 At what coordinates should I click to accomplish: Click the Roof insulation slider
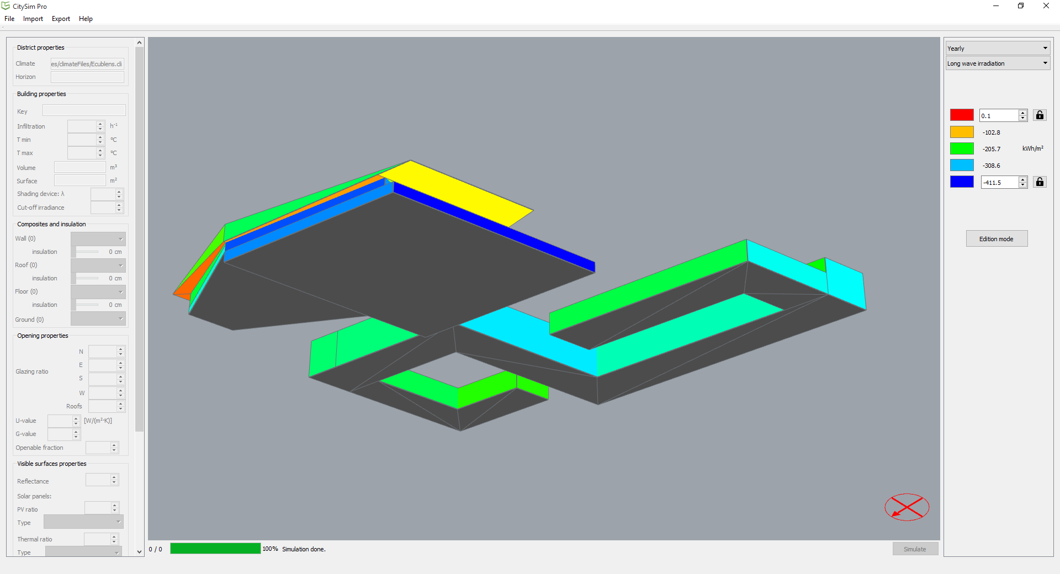coord(87,279)
